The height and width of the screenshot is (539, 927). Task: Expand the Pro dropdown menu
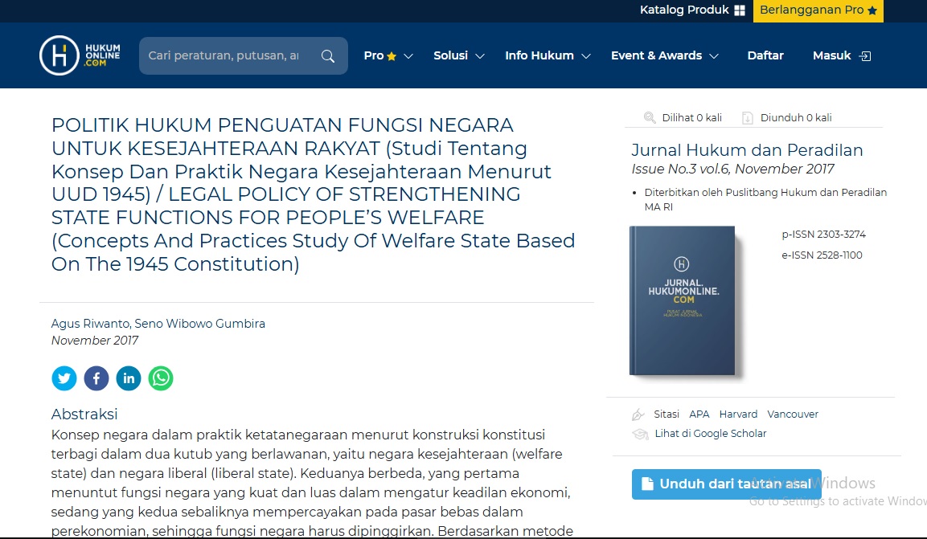tap(388, 56)
